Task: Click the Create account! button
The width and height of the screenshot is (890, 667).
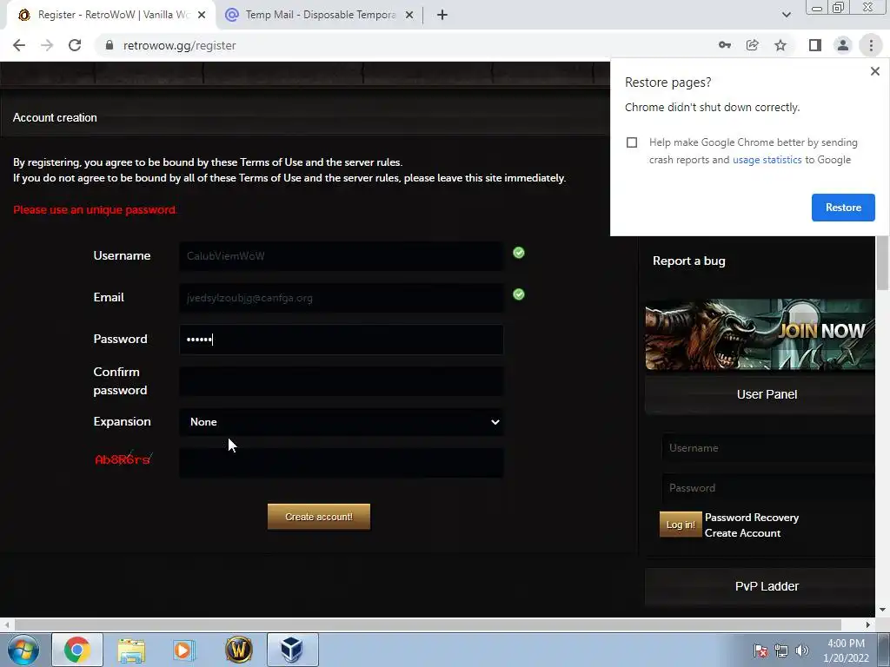Action: 319,517
